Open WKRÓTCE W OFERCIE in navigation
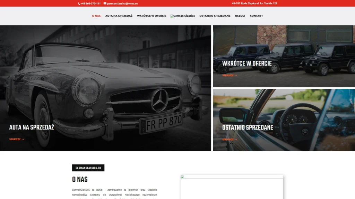355x199 pixels. pyautogui.click(x=151, y=16)
